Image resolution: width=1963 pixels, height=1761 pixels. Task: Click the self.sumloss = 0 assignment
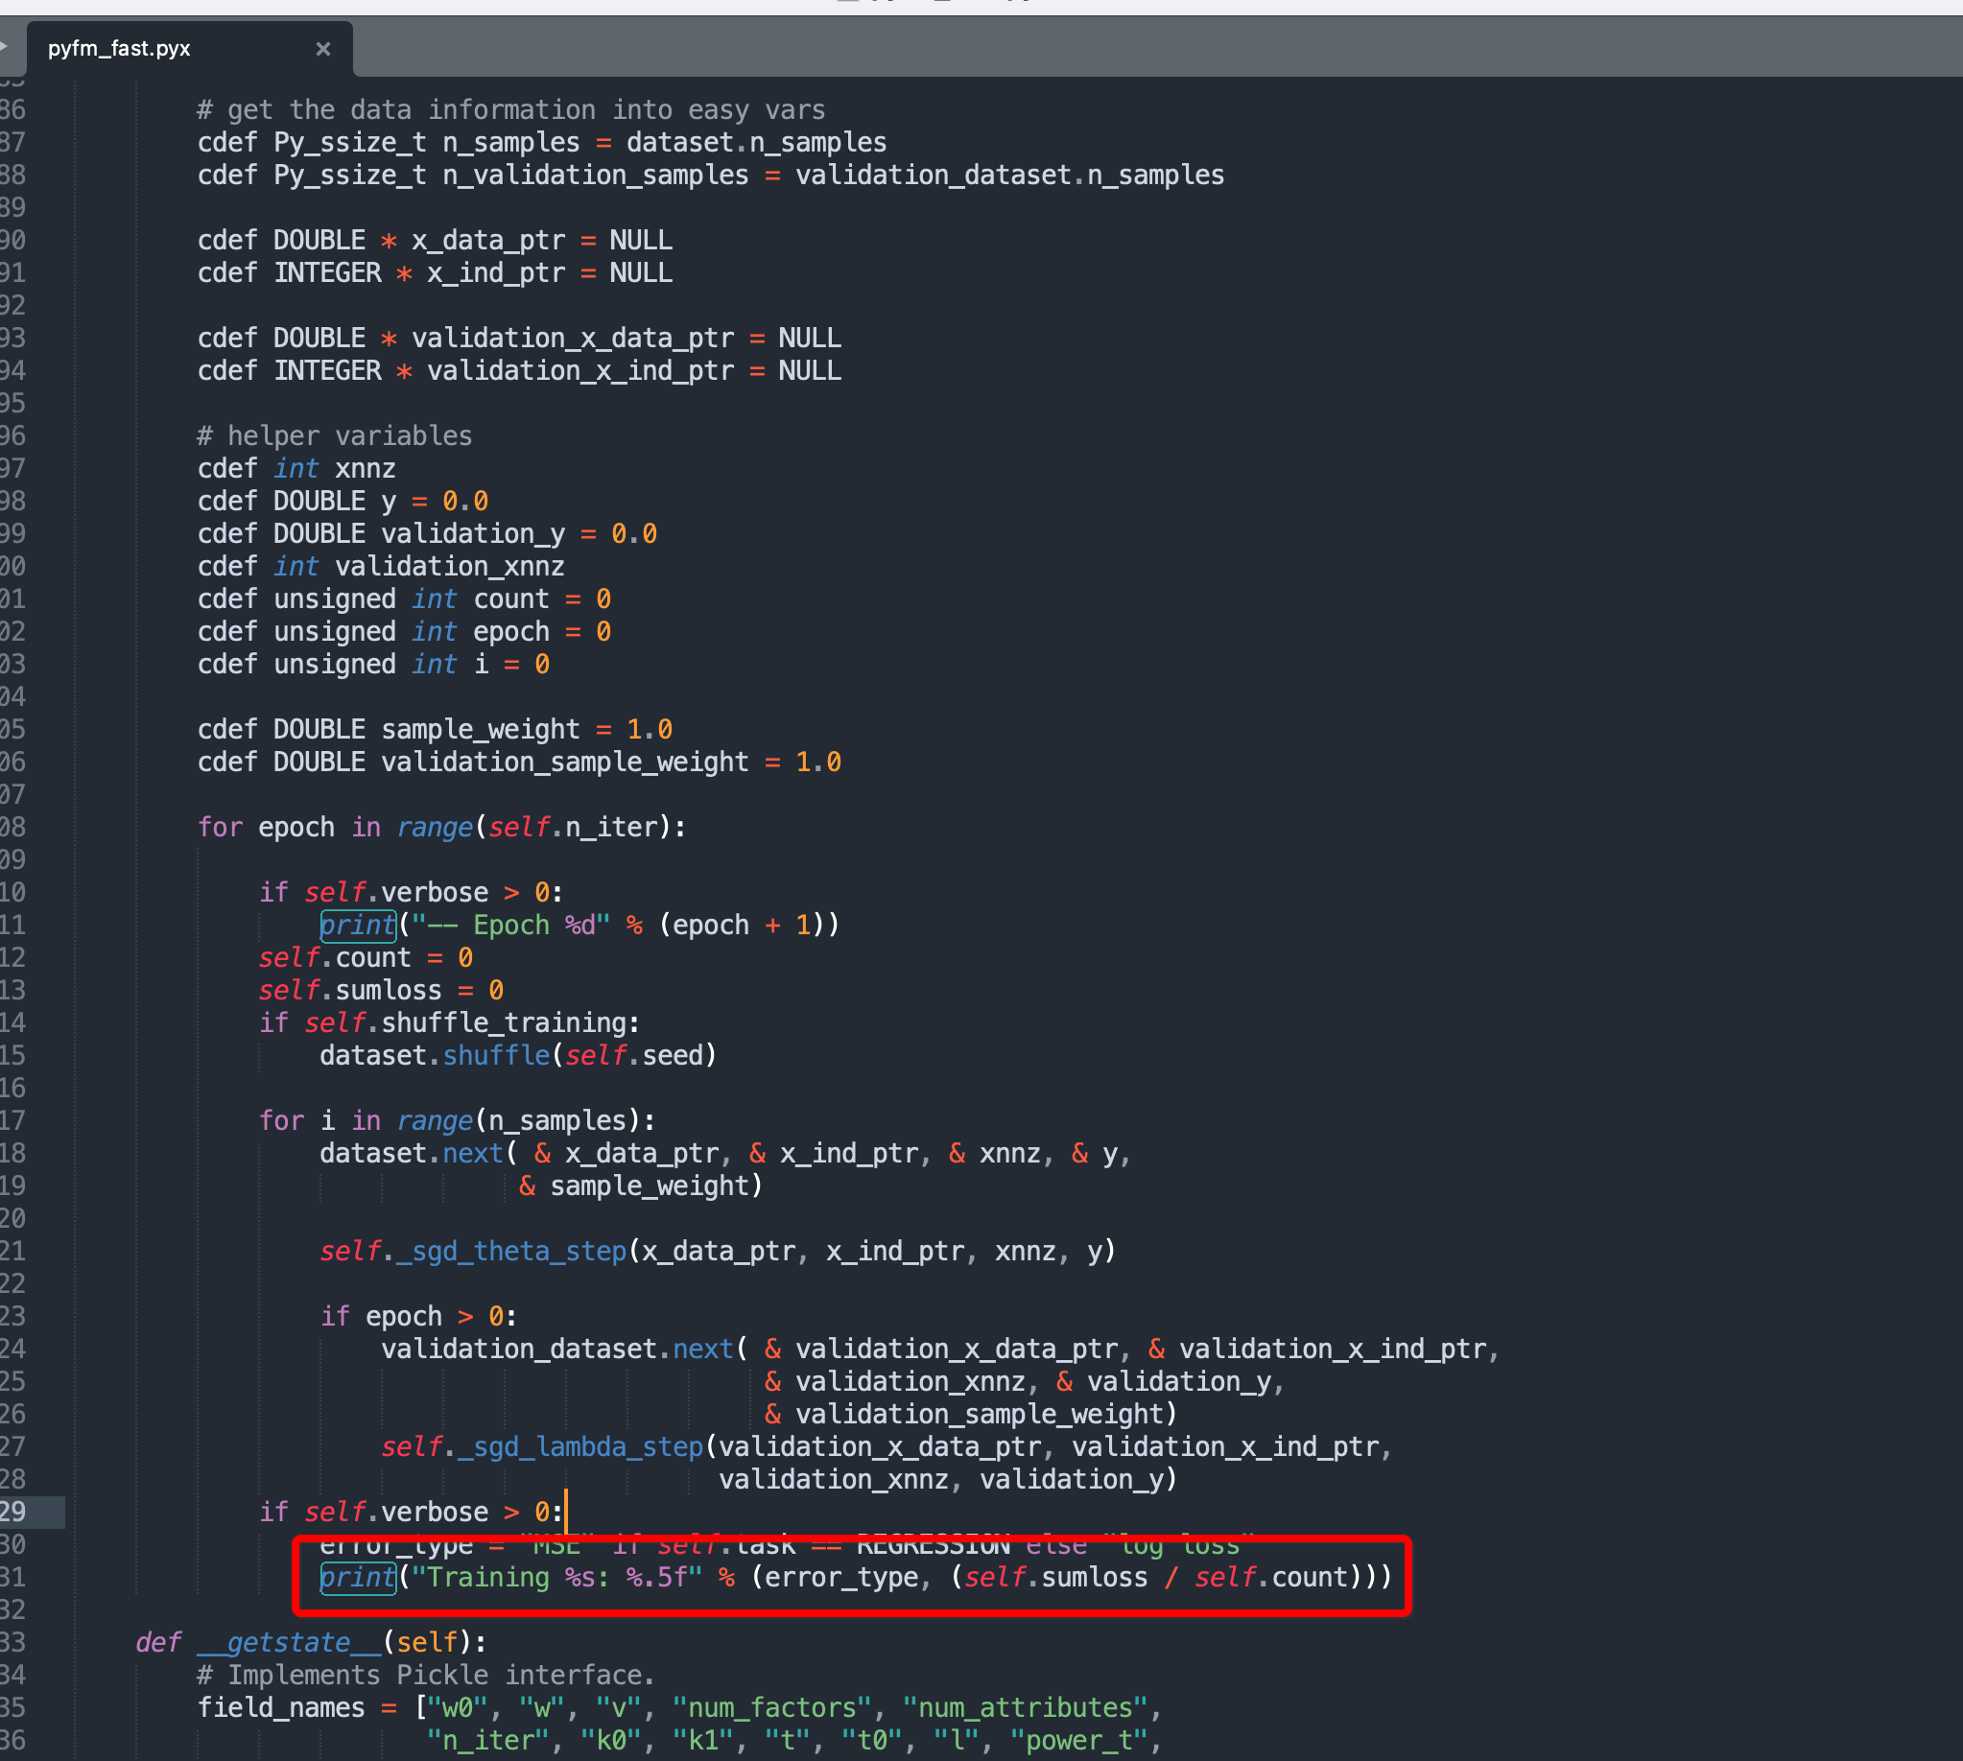point(380,990)
